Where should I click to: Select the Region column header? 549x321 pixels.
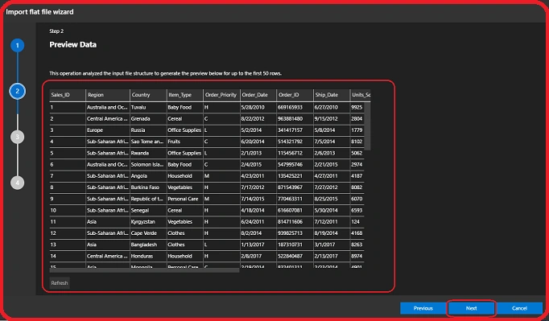click(x=108, y=95)
